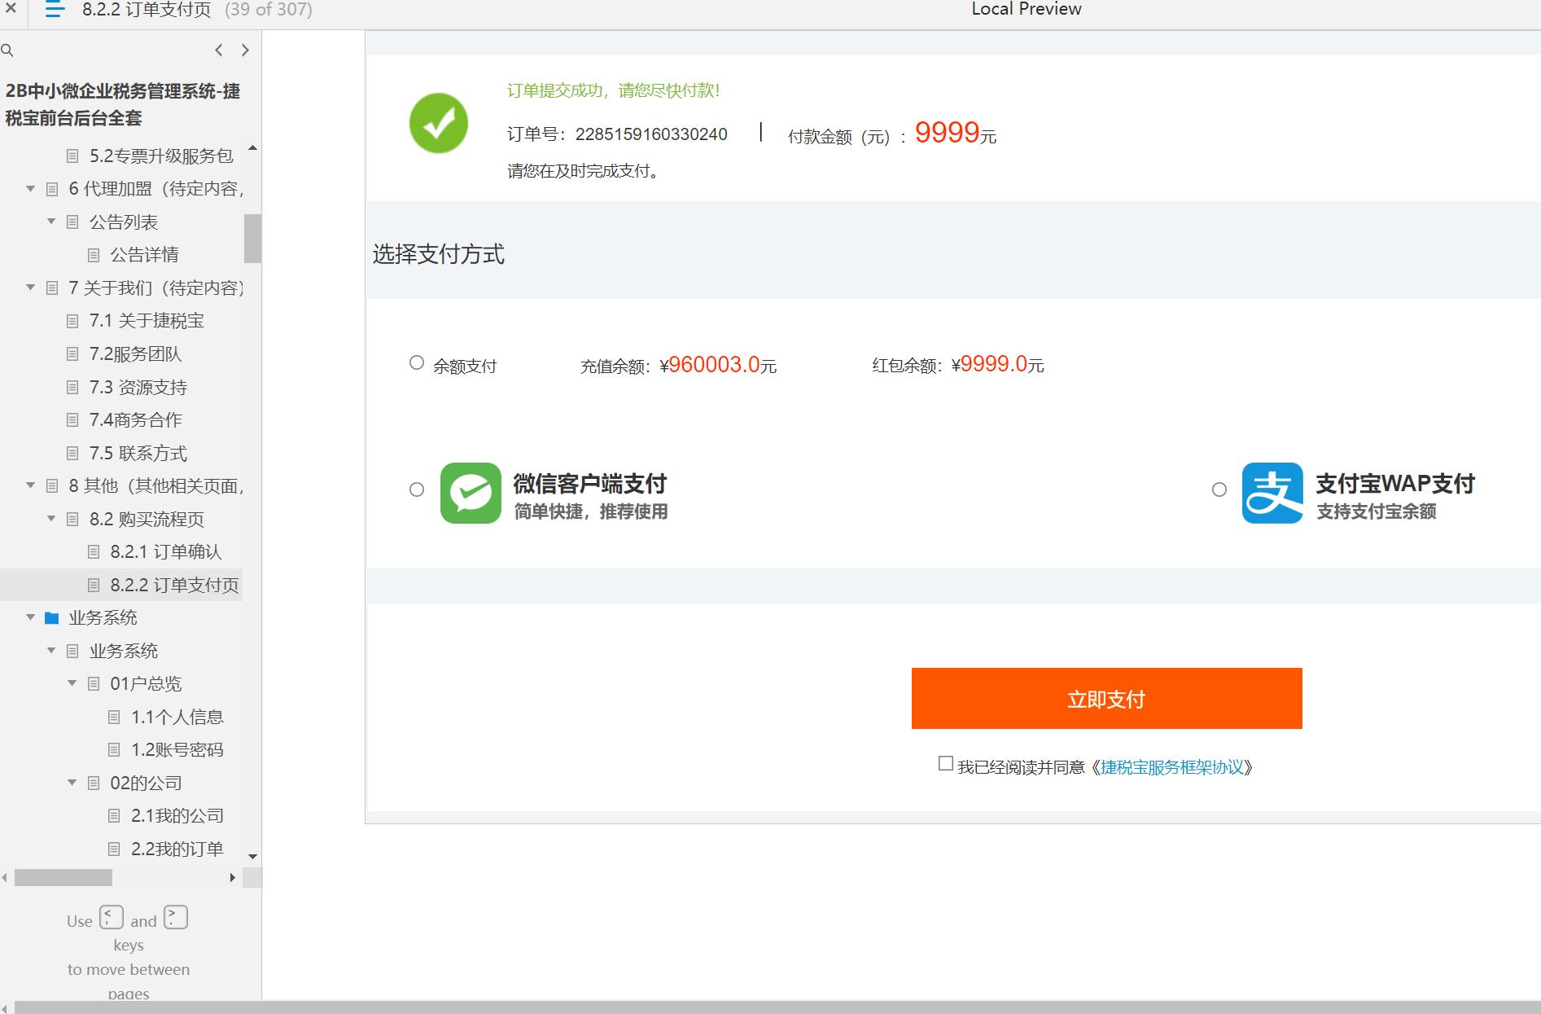
Task: Collapse the 业务系统 folder node
Action: click(31, 617)
